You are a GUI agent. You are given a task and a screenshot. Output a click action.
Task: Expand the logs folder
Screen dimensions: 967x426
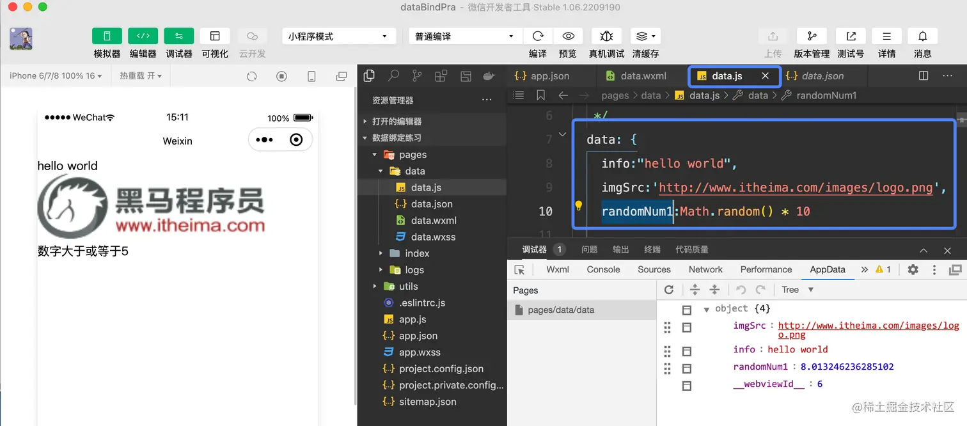click(432, 270)
